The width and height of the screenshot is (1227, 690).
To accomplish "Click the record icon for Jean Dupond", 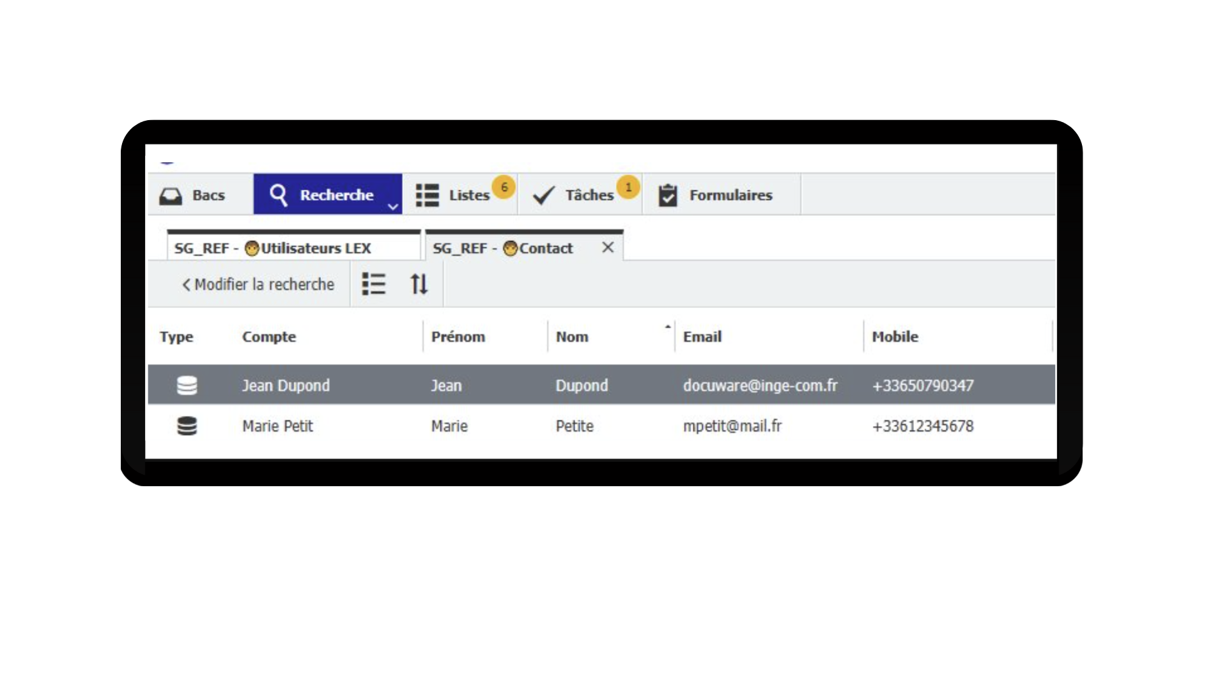I will 187,385.
